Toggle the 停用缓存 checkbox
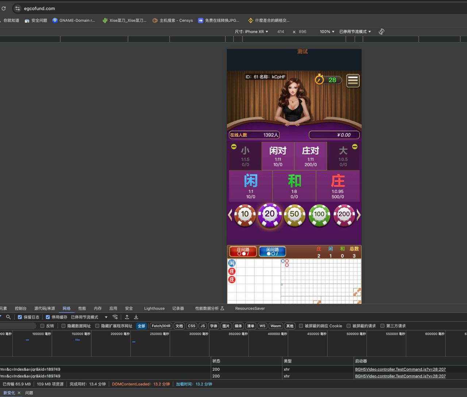The image size is (467, 397). click(x=48, y=317)
